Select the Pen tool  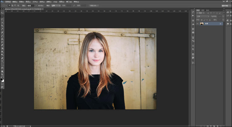click(2, 58)
